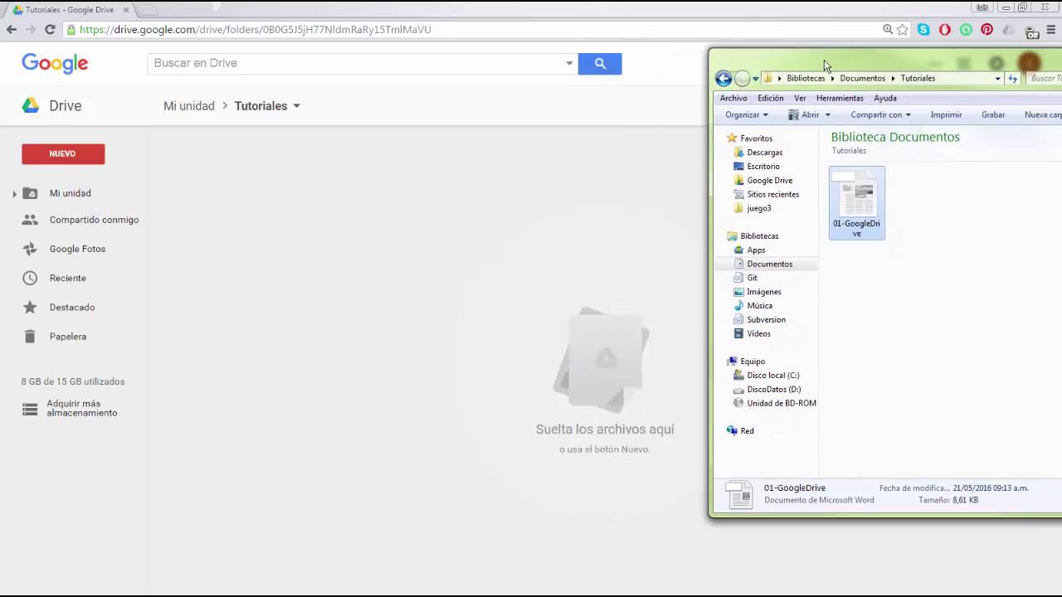Click the green circular extension icon

point(966,29)
